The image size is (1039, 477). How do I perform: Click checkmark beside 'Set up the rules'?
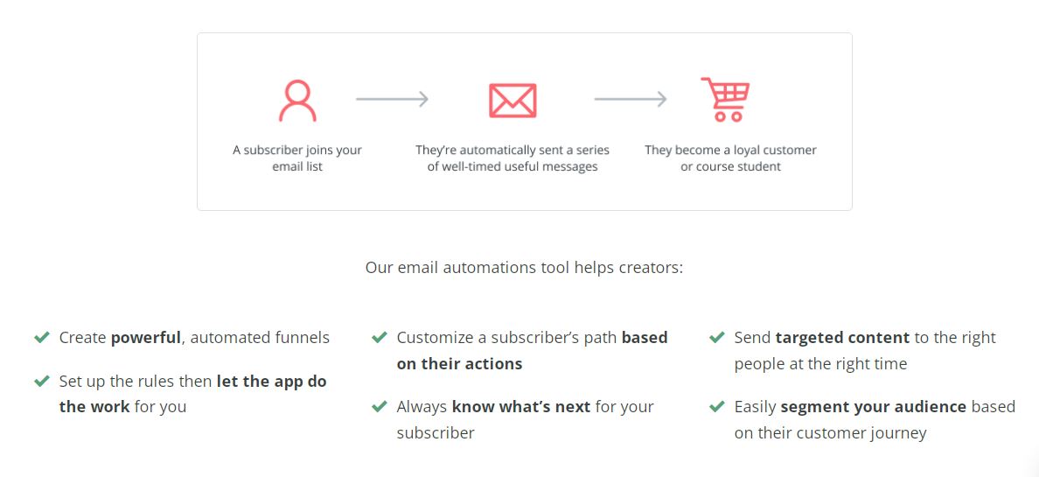pyautogui.click(x=42, y=382)
